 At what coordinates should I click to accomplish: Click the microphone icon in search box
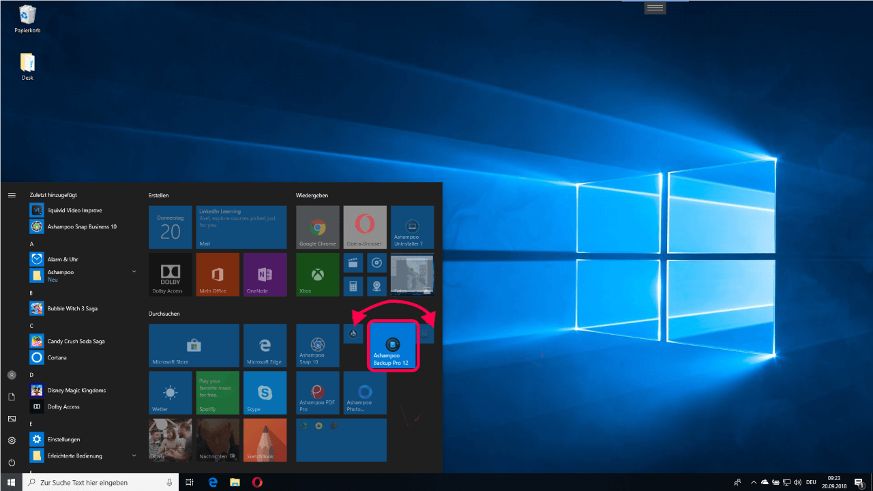[x=169, y=482]
